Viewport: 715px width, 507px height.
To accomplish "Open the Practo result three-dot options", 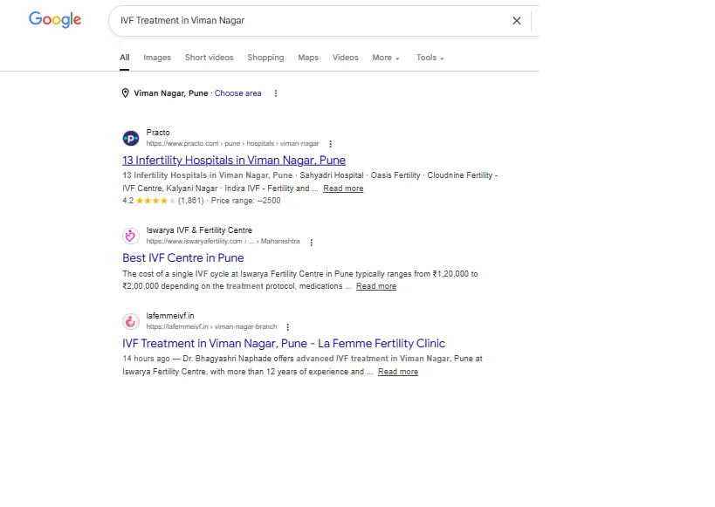I will [x=331, y=144].
